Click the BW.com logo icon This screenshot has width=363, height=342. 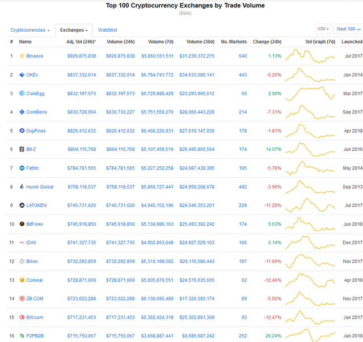[22, 317]
